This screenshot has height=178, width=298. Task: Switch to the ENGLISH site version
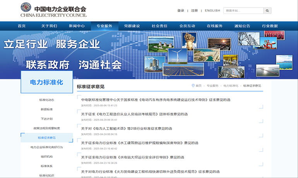[x=212, y=10]
